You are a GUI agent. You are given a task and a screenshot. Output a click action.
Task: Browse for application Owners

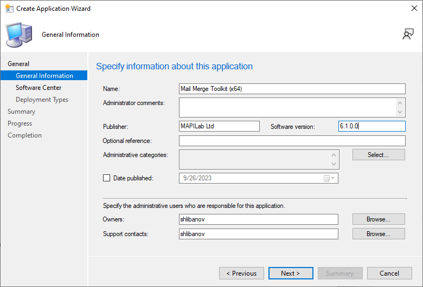[379, 219]
